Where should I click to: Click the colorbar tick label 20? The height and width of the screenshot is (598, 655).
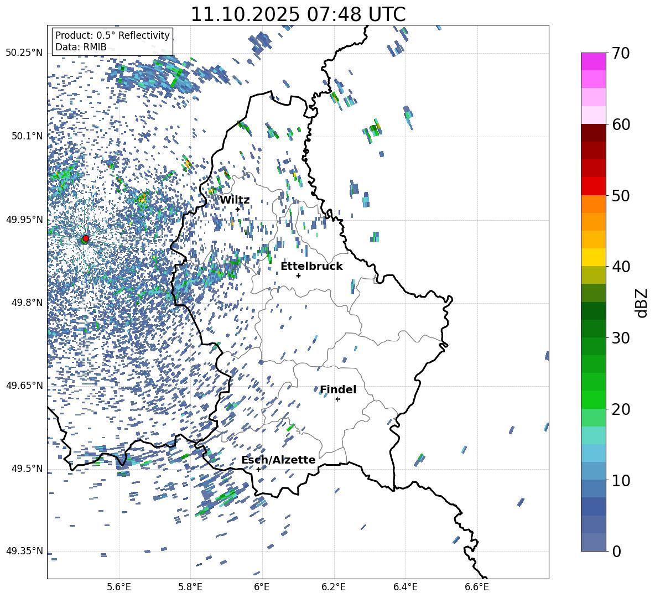point(621,409)
